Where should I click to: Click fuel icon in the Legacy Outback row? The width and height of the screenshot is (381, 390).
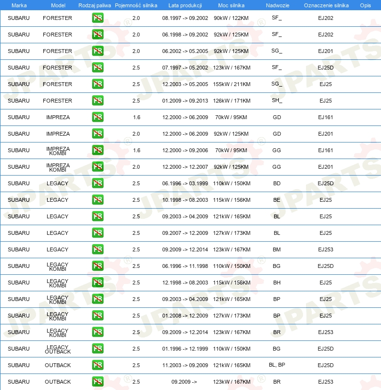coord(97,349)
